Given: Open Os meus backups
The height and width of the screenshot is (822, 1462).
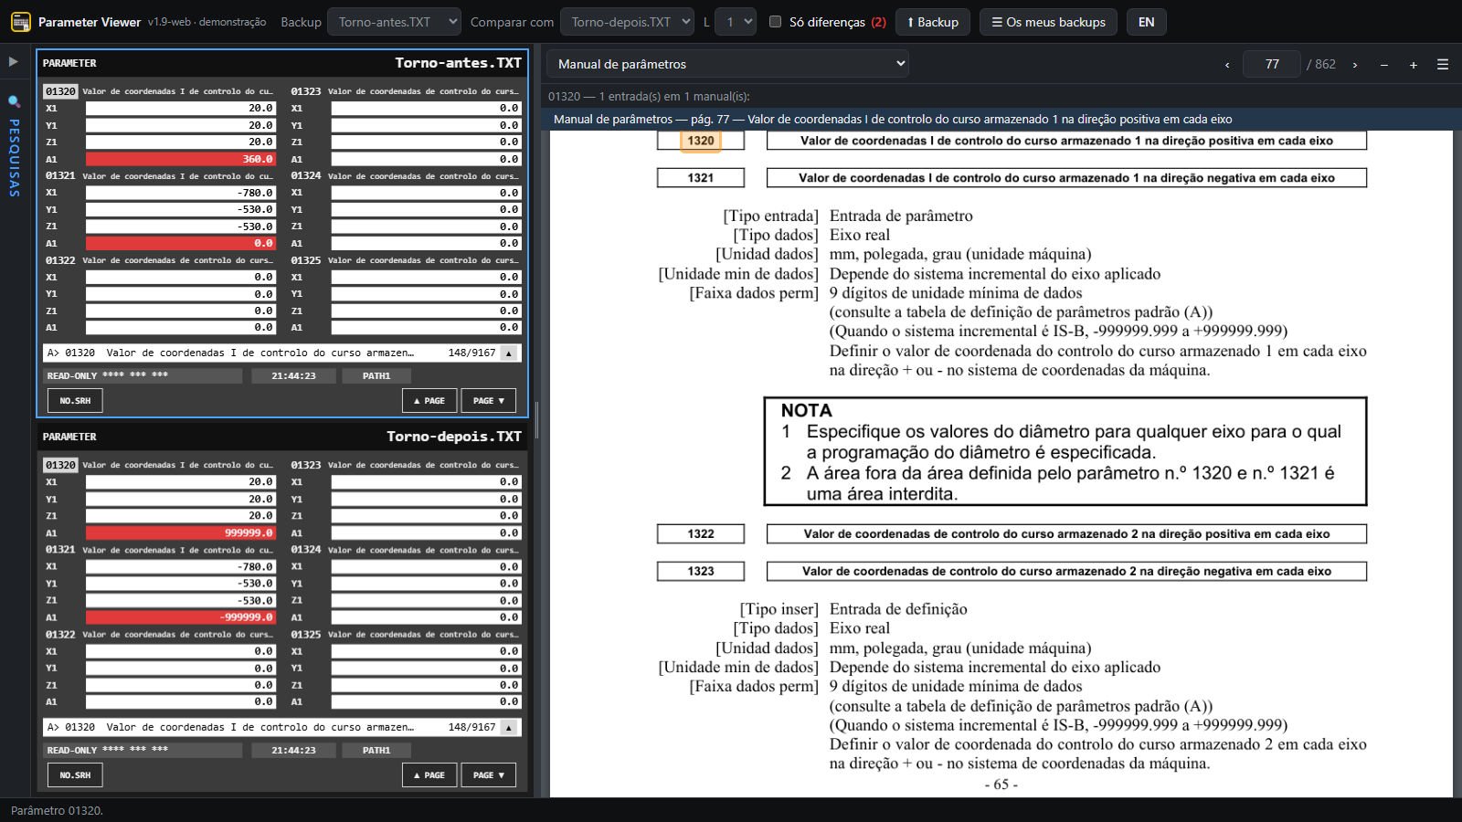Looking at the screenshot, I should click(1048, 22).
